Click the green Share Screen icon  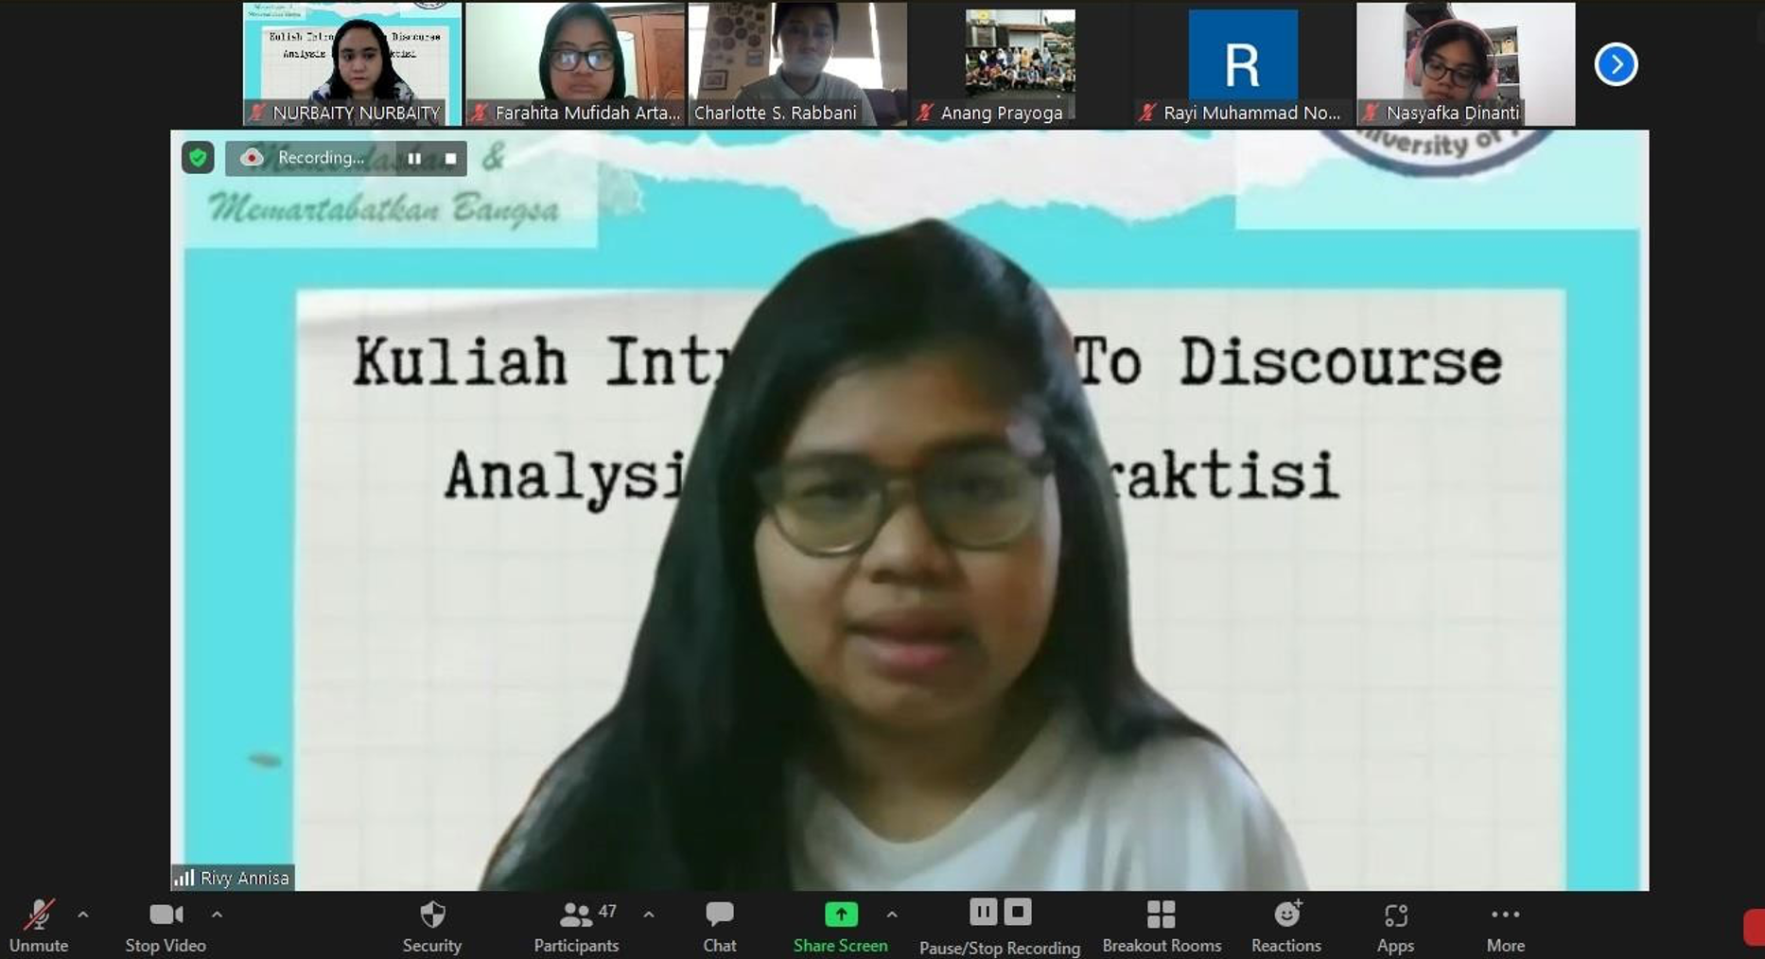840,915
